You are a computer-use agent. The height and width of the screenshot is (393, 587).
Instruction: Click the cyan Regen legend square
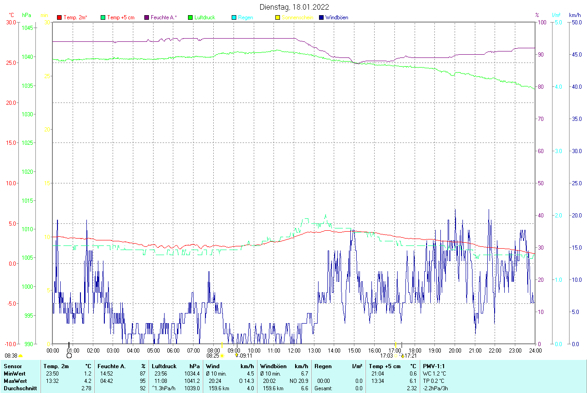[x=234, y=17]
